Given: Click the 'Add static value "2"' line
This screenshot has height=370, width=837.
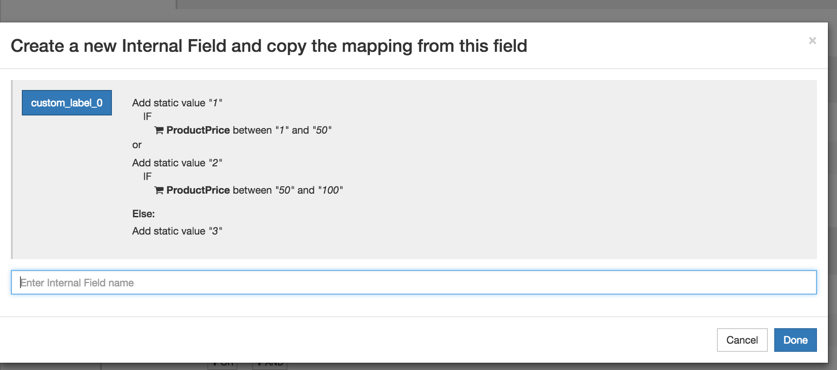Looking at the screenshot, I should click(177, 163).
